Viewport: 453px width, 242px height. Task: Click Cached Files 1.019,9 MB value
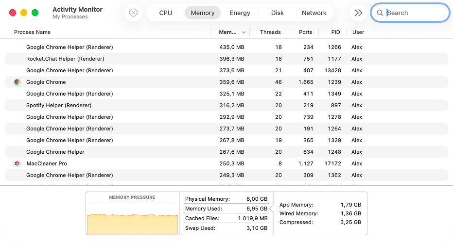pyautogui.click(x=253, y=218)
